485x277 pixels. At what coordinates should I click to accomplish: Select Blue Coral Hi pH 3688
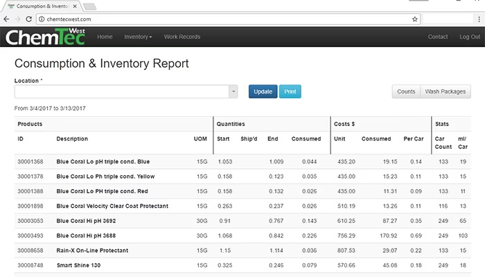coord(86,236)
